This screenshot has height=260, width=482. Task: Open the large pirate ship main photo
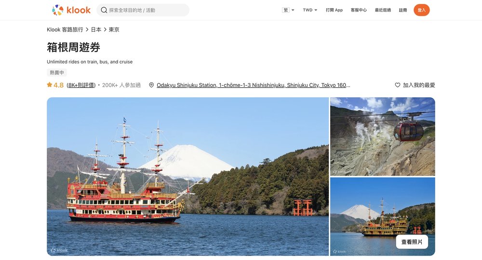click(x=187, y=177)
